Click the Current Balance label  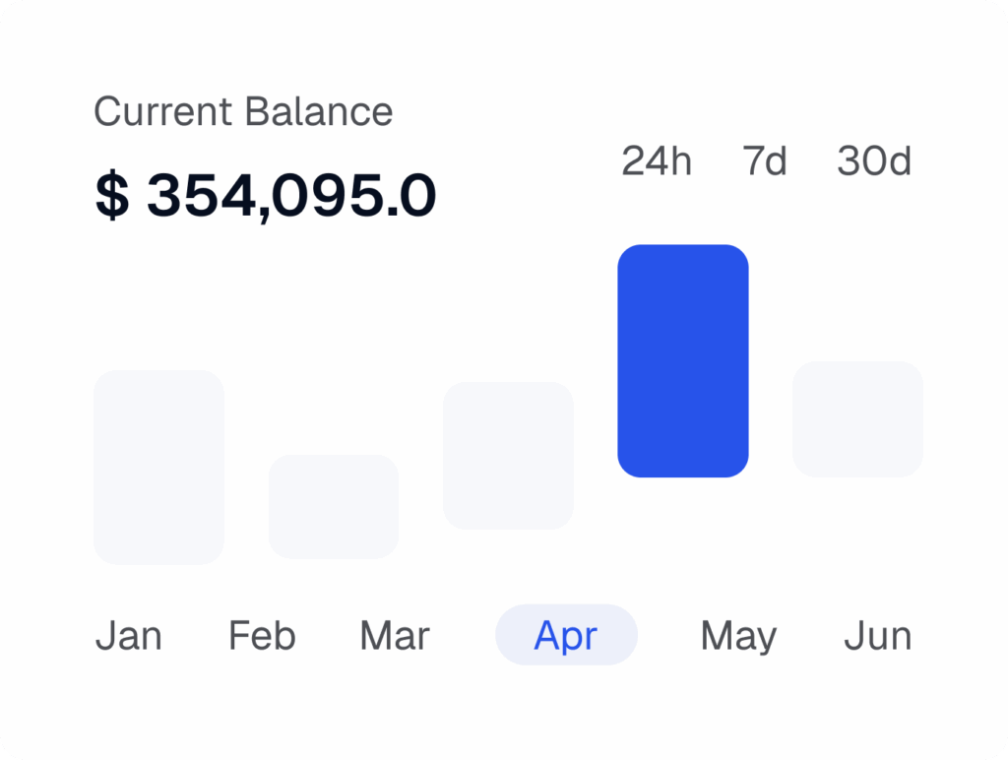pos(243,112)
